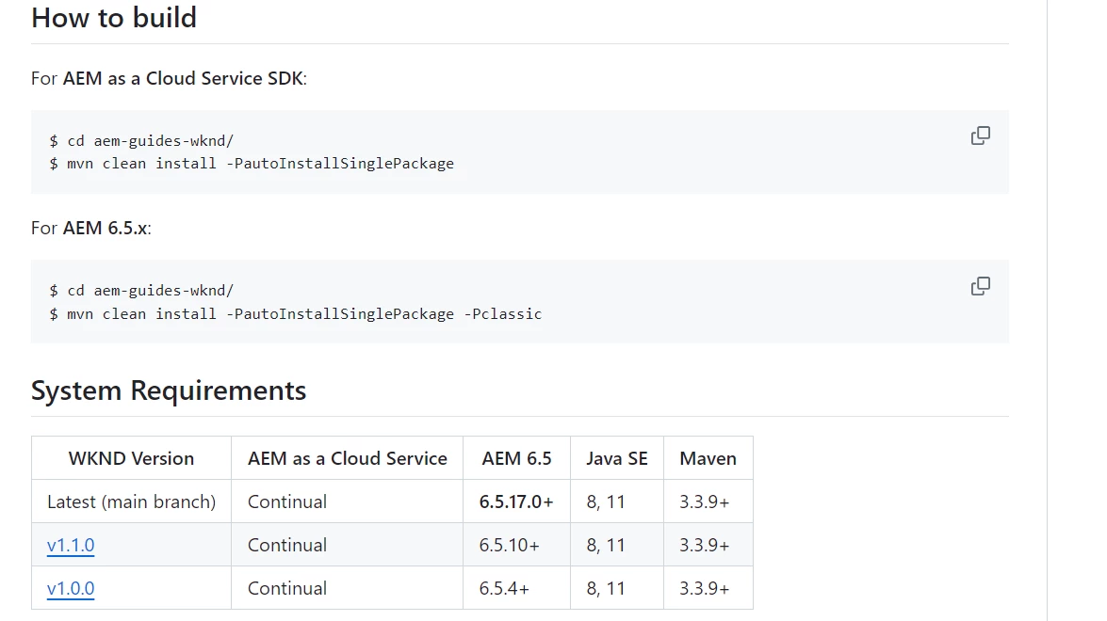Screen dimensions: 1107x621
Task: Click the "For AEM 6.5.x" paragraph text
Action: (x=91, y=228)
